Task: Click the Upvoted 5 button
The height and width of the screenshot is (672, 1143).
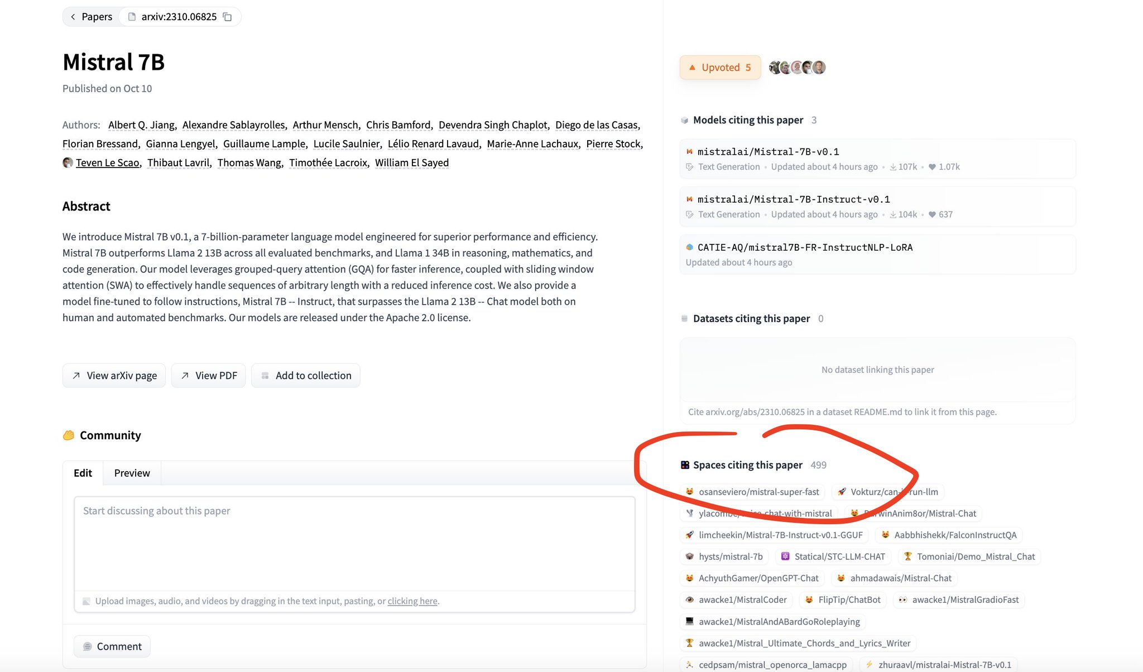Action: tap(721, 68)
